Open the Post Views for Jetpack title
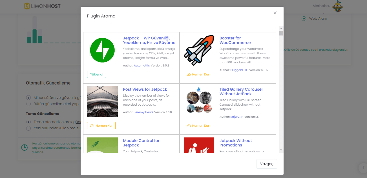 pos(145,89)
